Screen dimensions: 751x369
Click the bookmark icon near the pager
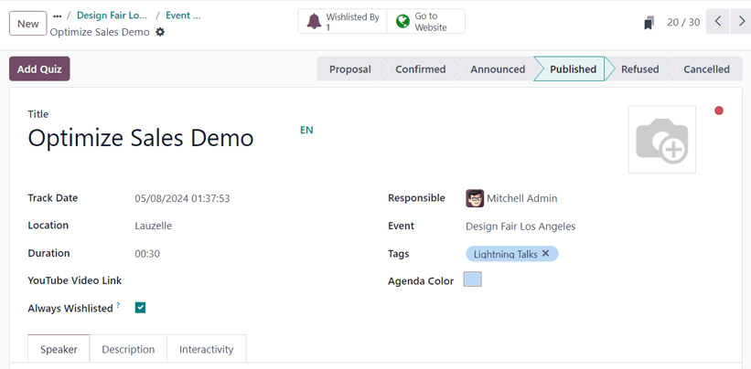[649, 23]
